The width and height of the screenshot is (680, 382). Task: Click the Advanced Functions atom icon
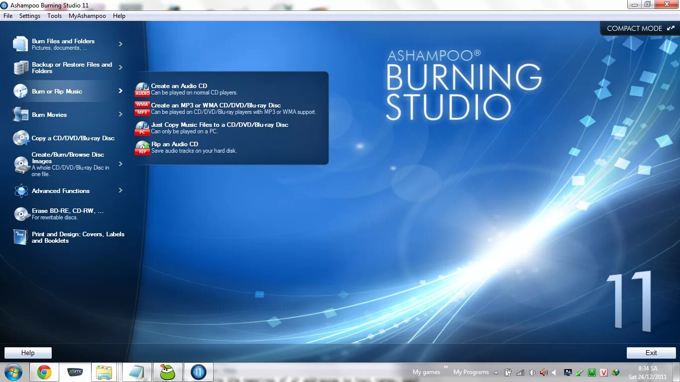(21, 191)
